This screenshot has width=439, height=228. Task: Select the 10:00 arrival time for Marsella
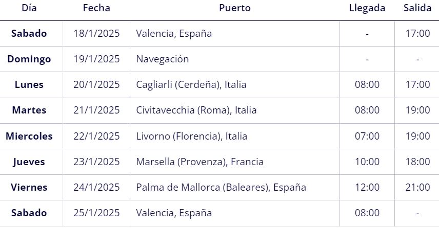367,162
